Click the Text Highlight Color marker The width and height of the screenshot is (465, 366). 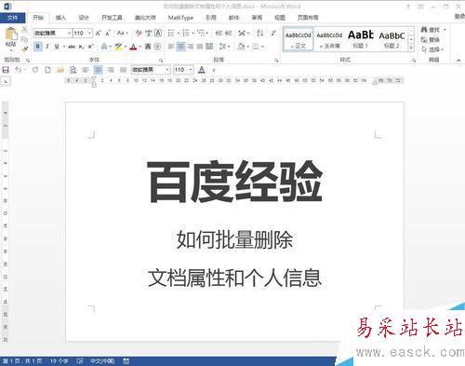coord(118,47)
